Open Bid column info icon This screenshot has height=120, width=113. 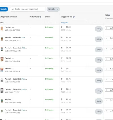[109, 15]
